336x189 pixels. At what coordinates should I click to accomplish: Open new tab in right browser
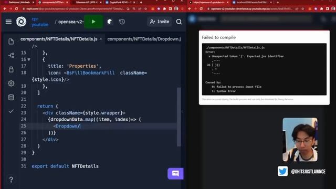(278, 2)
